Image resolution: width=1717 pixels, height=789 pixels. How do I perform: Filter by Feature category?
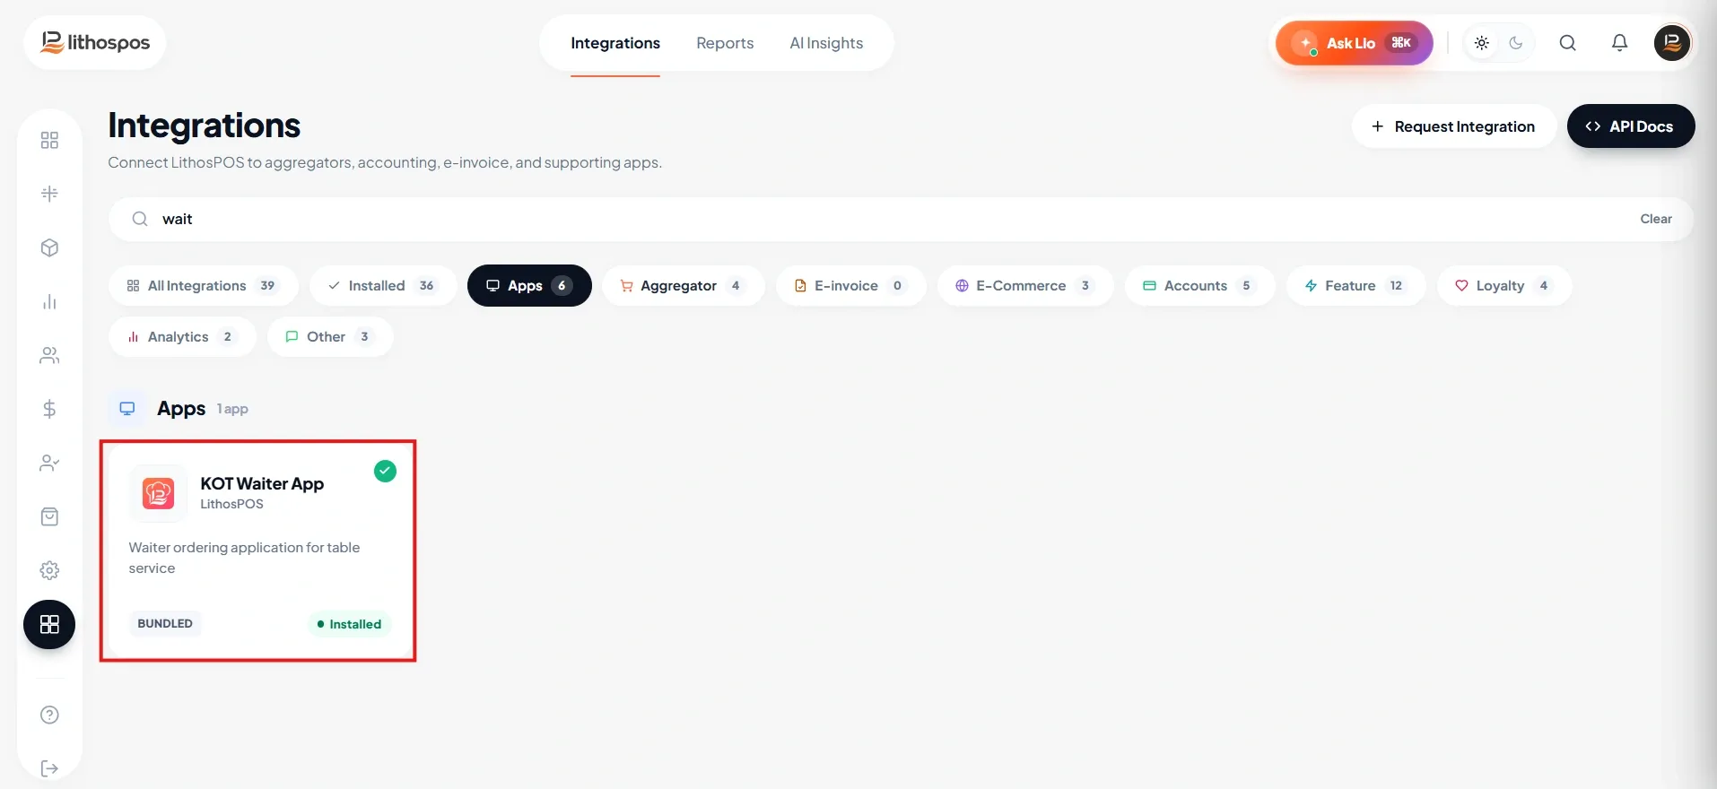(1355, 286)
